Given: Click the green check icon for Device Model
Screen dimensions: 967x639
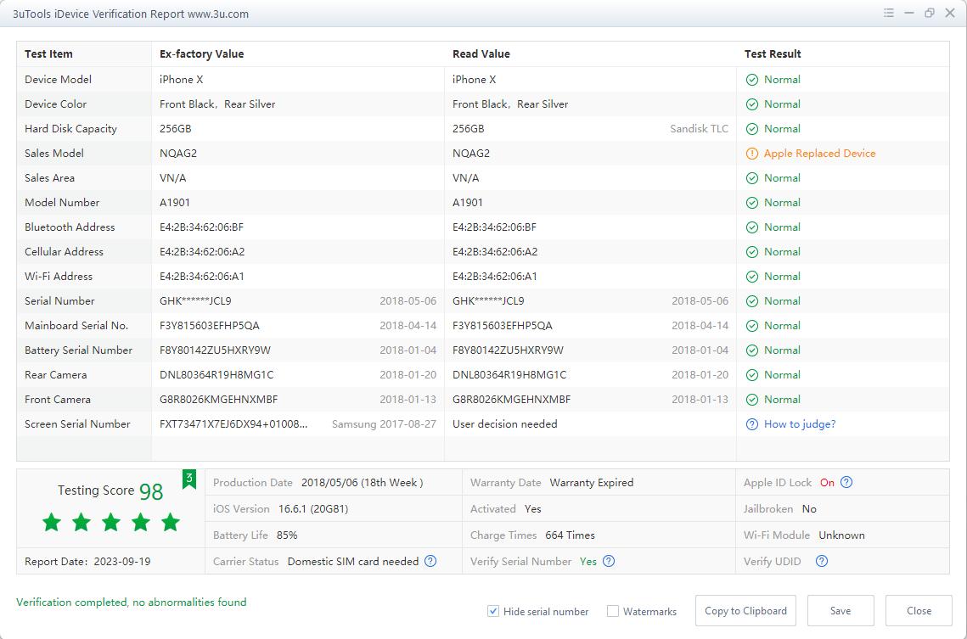Looking at the screenshot, I should point(751,80).
